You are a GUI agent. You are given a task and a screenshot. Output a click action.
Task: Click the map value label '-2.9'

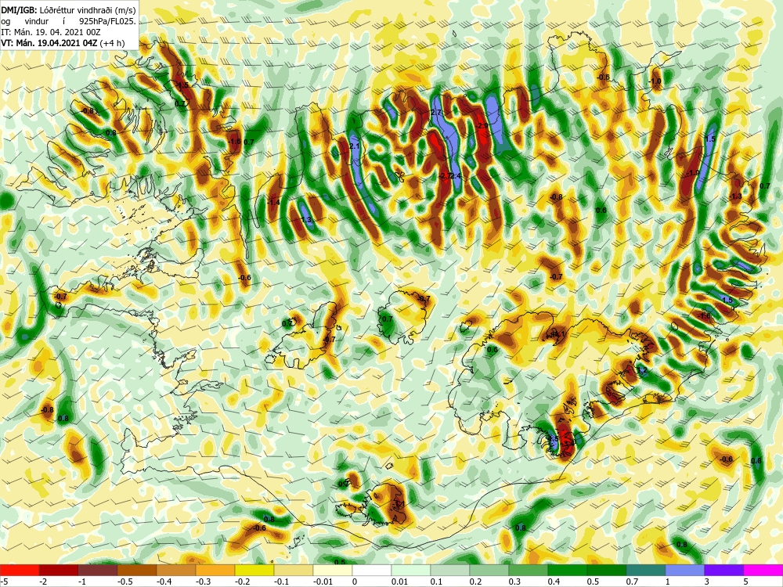point(482,126)
